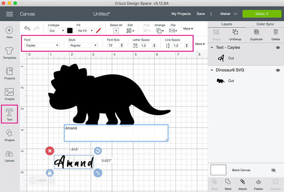The width and height of the screenshot is (284, 192).
Task: Toggle Blank Canvas visibility
Action: (x=274, y=170)
